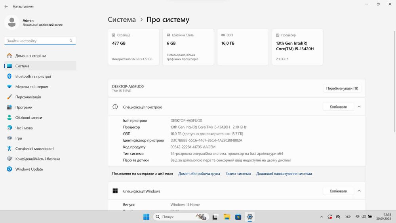Click the Знайти настройку search field
The height and width of the screenshot is (223, 396).
click(37, 41)
